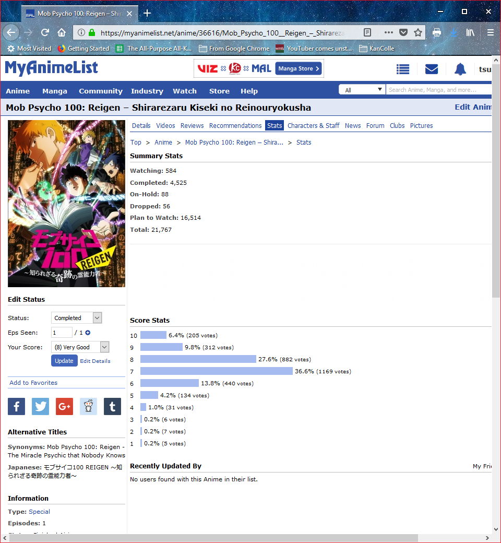Click the site information circle icon

81,32
